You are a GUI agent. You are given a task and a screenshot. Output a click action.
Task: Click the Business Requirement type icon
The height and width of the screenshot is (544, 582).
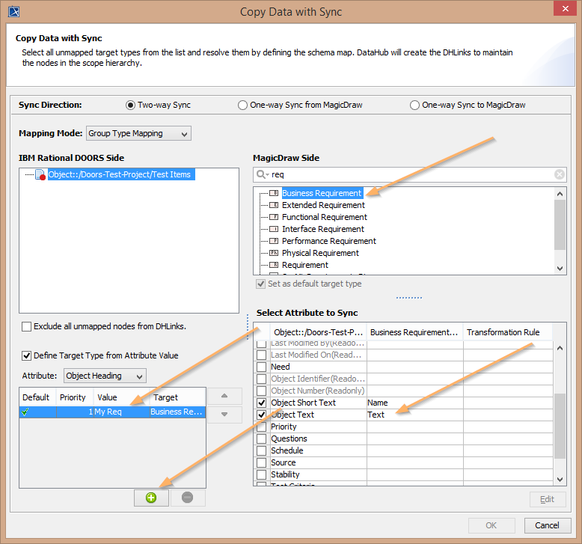pyautogui.click(x=274, y=193)
